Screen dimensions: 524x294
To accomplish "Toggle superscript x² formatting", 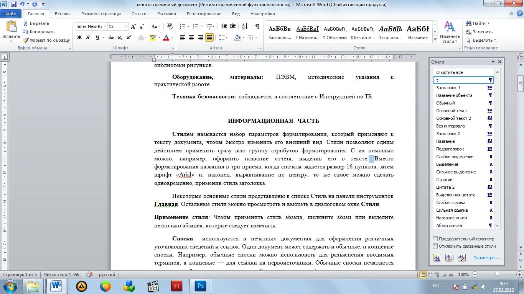I will 129,38.
